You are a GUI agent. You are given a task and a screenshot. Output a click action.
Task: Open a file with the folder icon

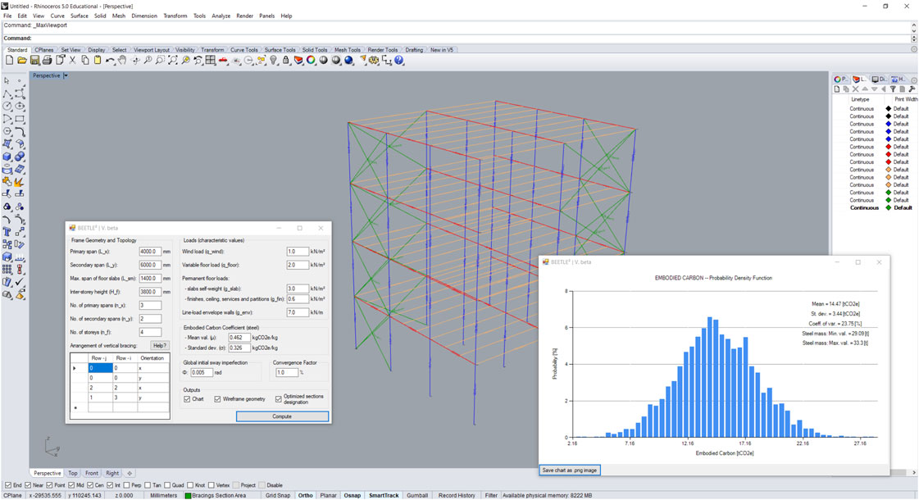[22, 61]
